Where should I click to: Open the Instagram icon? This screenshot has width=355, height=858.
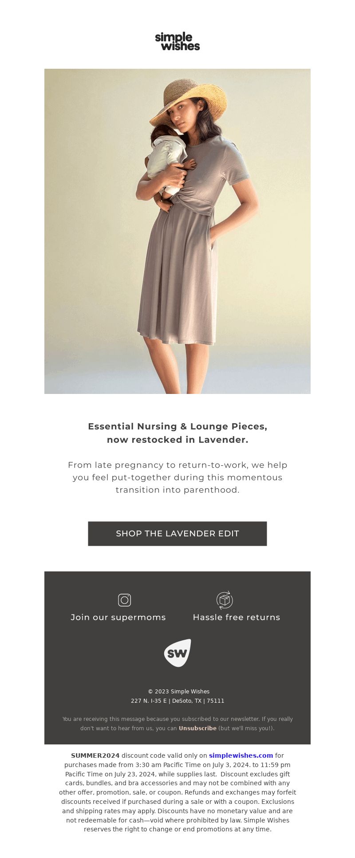point(124,600)
